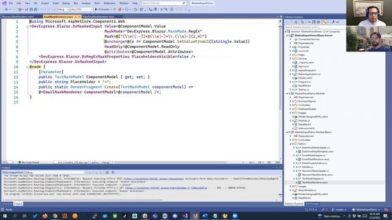Toggle the highlighted Solution Explorer toolbar button
Viewport: 392px width, 220px height.
tap(325, 22)
